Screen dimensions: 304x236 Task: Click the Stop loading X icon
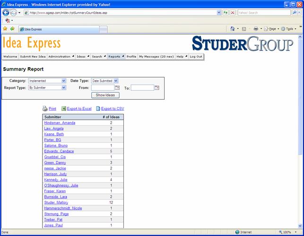pyautogui.click(x=233, y=13)
